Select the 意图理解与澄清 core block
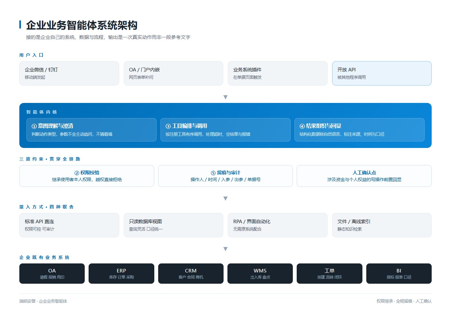This screenshot has width=451, height=312. coord(91,130)
